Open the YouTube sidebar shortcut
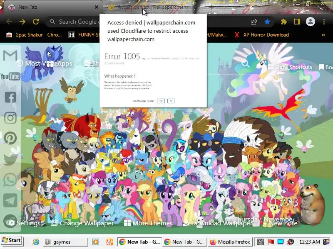The width and height of the screenshot is (333, 249). (x=10, y=76)
